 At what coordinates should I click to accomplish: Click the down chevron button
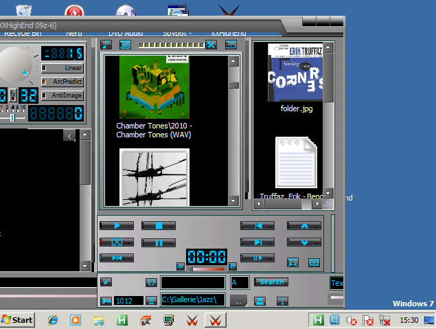point(304,242)
